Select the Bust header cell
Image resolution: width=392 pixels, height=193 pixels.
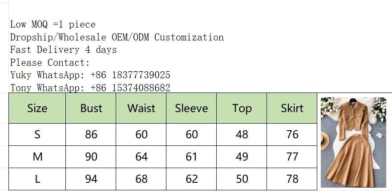91,108
